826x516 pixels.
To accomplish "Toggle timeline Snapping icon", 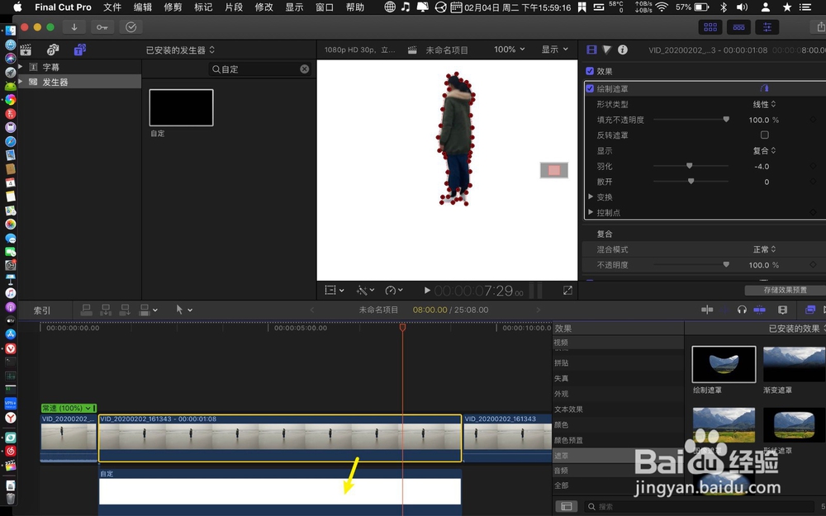I will point(760,310).
